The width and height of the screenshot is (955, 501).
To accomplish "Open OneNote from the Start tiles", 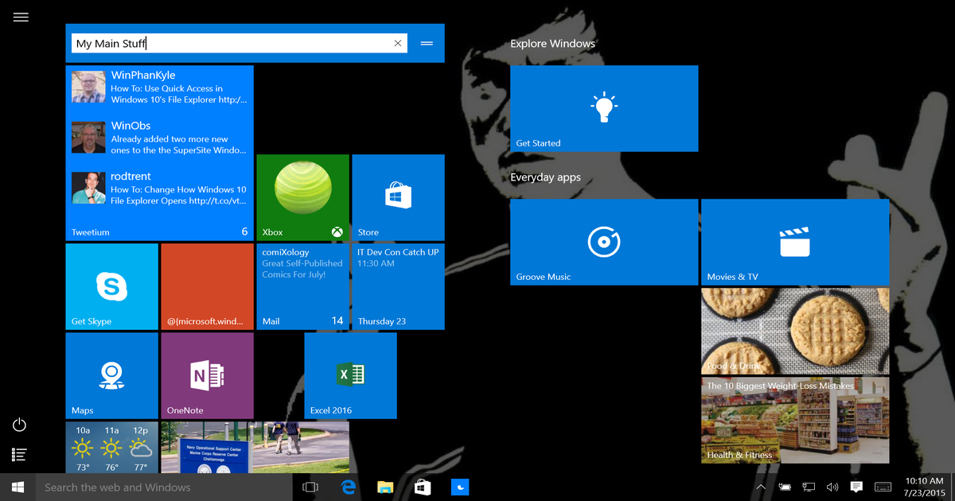I will pos(206,375).
